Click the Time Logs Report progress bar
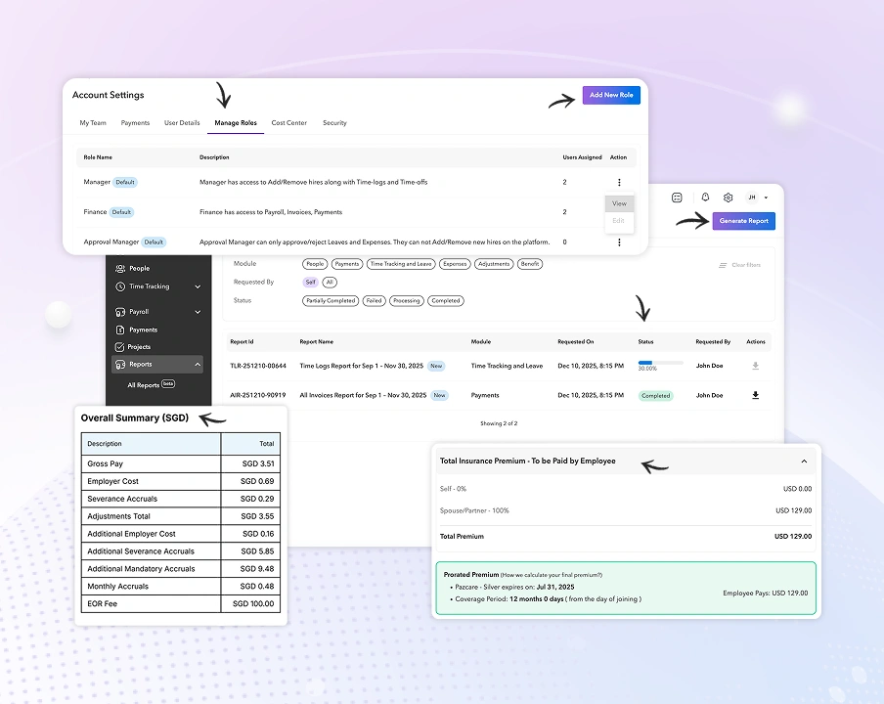Viewport: 884px width, 704px height. [661, 363]
